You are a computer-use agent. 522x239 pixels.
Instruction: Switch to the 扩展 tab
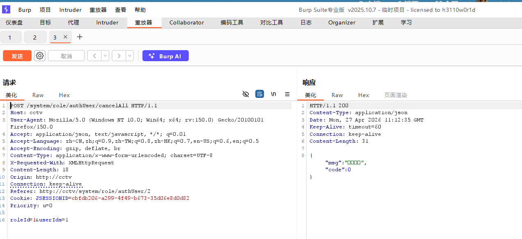coord(378,22)
